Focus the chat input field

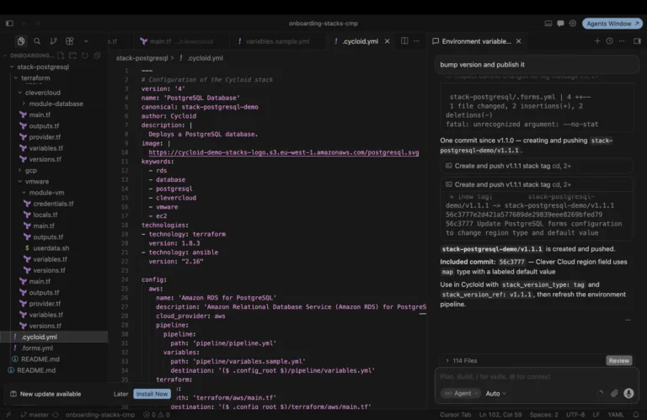coord(537,377)
